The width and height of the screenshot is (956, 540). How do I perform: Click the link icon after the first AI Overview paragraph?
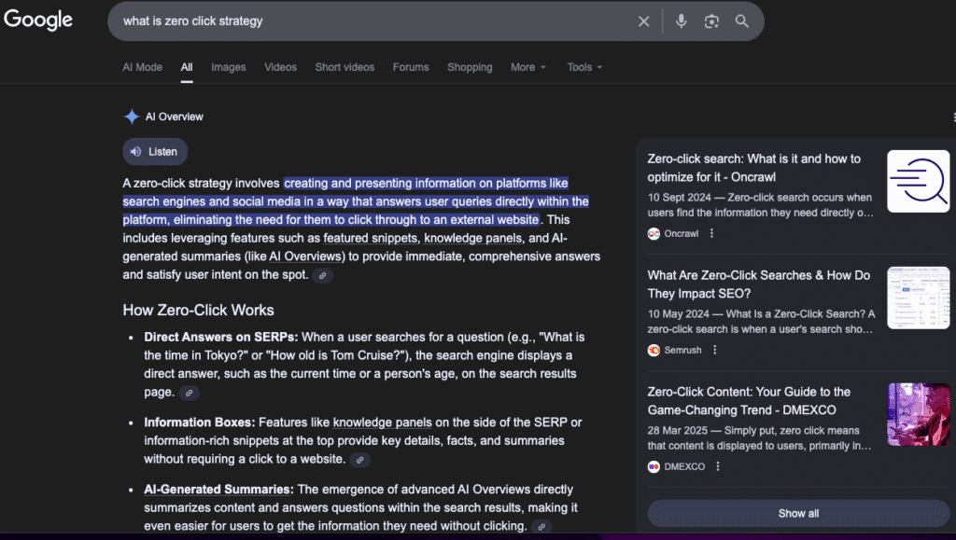click(322, 275)
